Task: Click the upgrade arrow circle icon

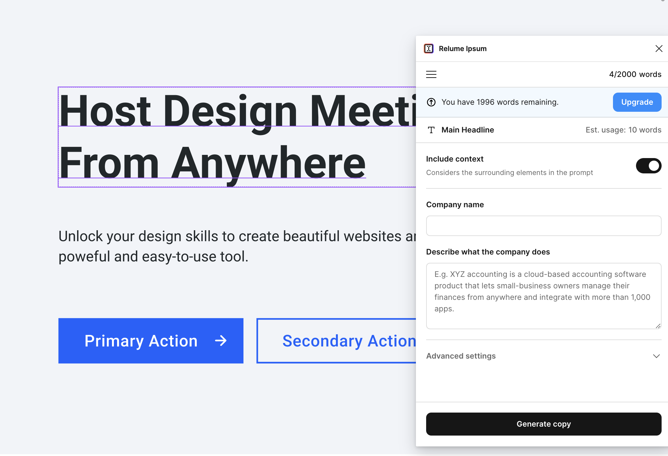Action: (431, 102)
